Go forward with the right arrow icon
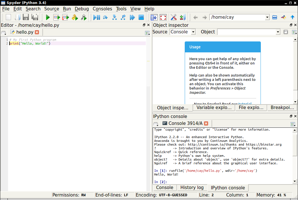The height and width of the screenshot is (200, 298). coord(205,18)
